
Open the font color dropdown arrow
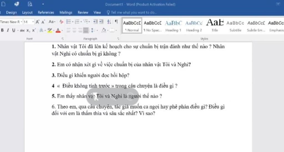[x=62, y=30]
